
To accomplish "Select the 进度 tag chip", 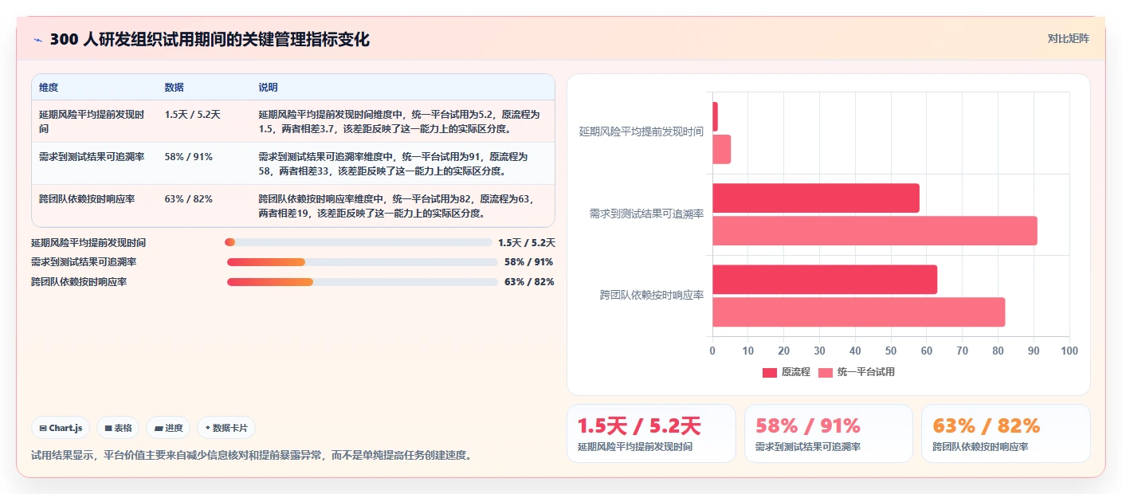I will coord(168,428).
